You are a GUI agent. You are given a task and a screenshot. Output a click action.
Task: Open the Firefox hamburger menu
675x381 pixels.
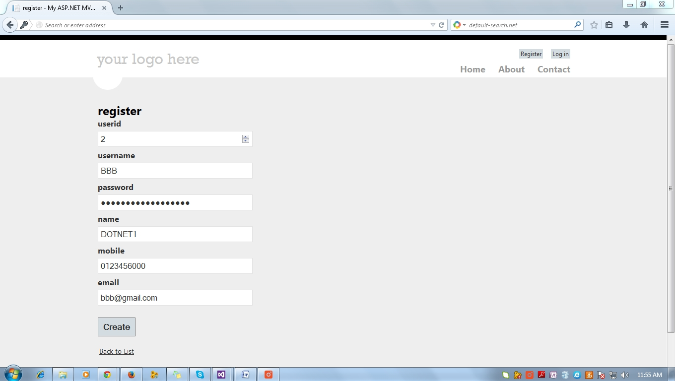tap(664, 24)
